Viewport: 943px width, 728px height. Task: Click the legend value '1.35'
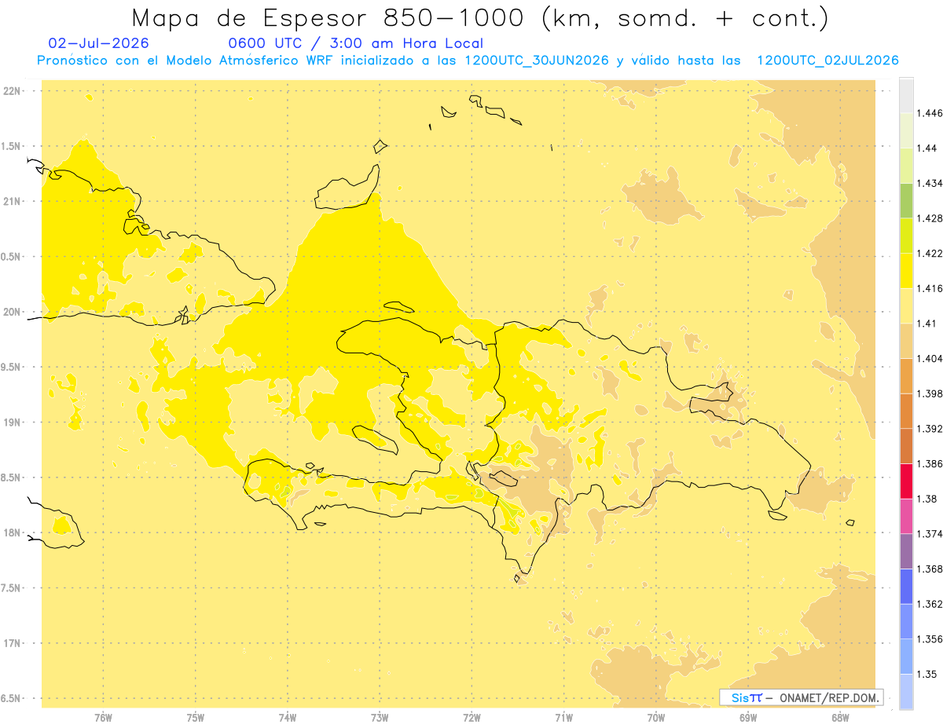tap(928, 675)
